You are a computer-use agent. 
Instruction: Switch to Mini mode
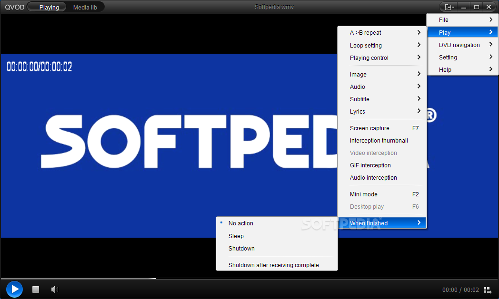tap(382, 194)
